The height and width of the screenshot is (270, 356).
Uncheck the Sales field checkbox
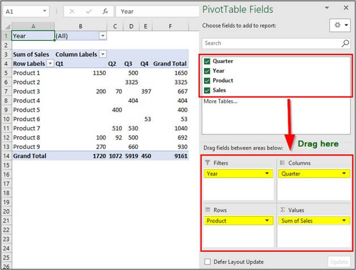pyautogui.click(x=207, y=90)
